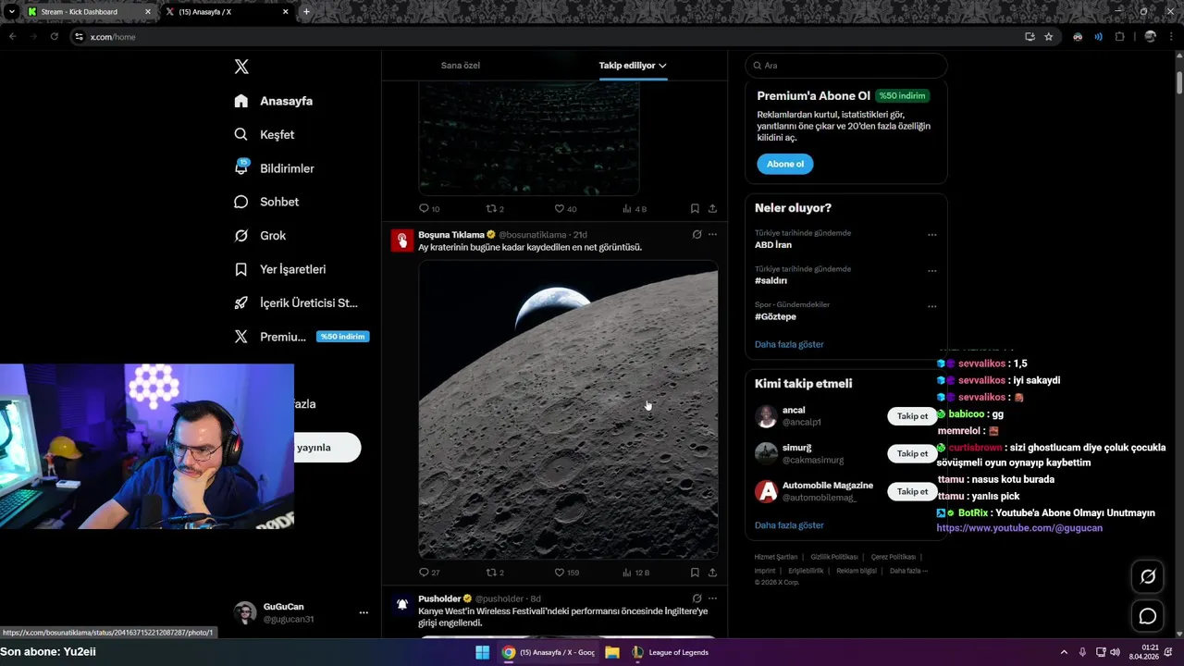Click Grok icon on Pusholder post
The width and height of the screenshot is (1184, 666).
pos(697,598)
